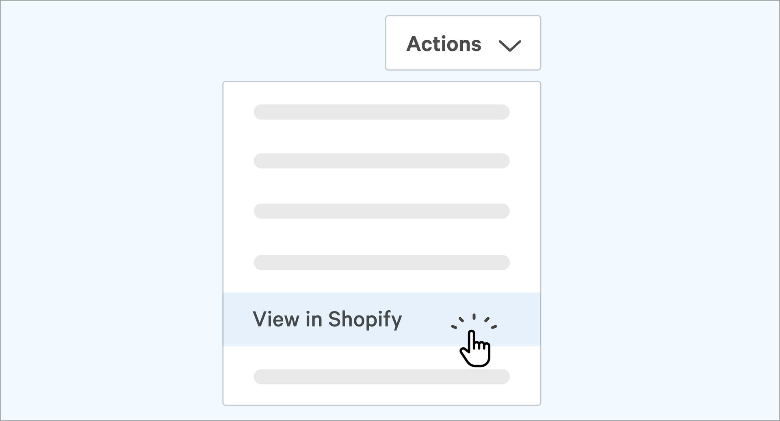Click the Actions button left of its label
780x421 pixels.
pyautogui.click(x=396, y=43)
